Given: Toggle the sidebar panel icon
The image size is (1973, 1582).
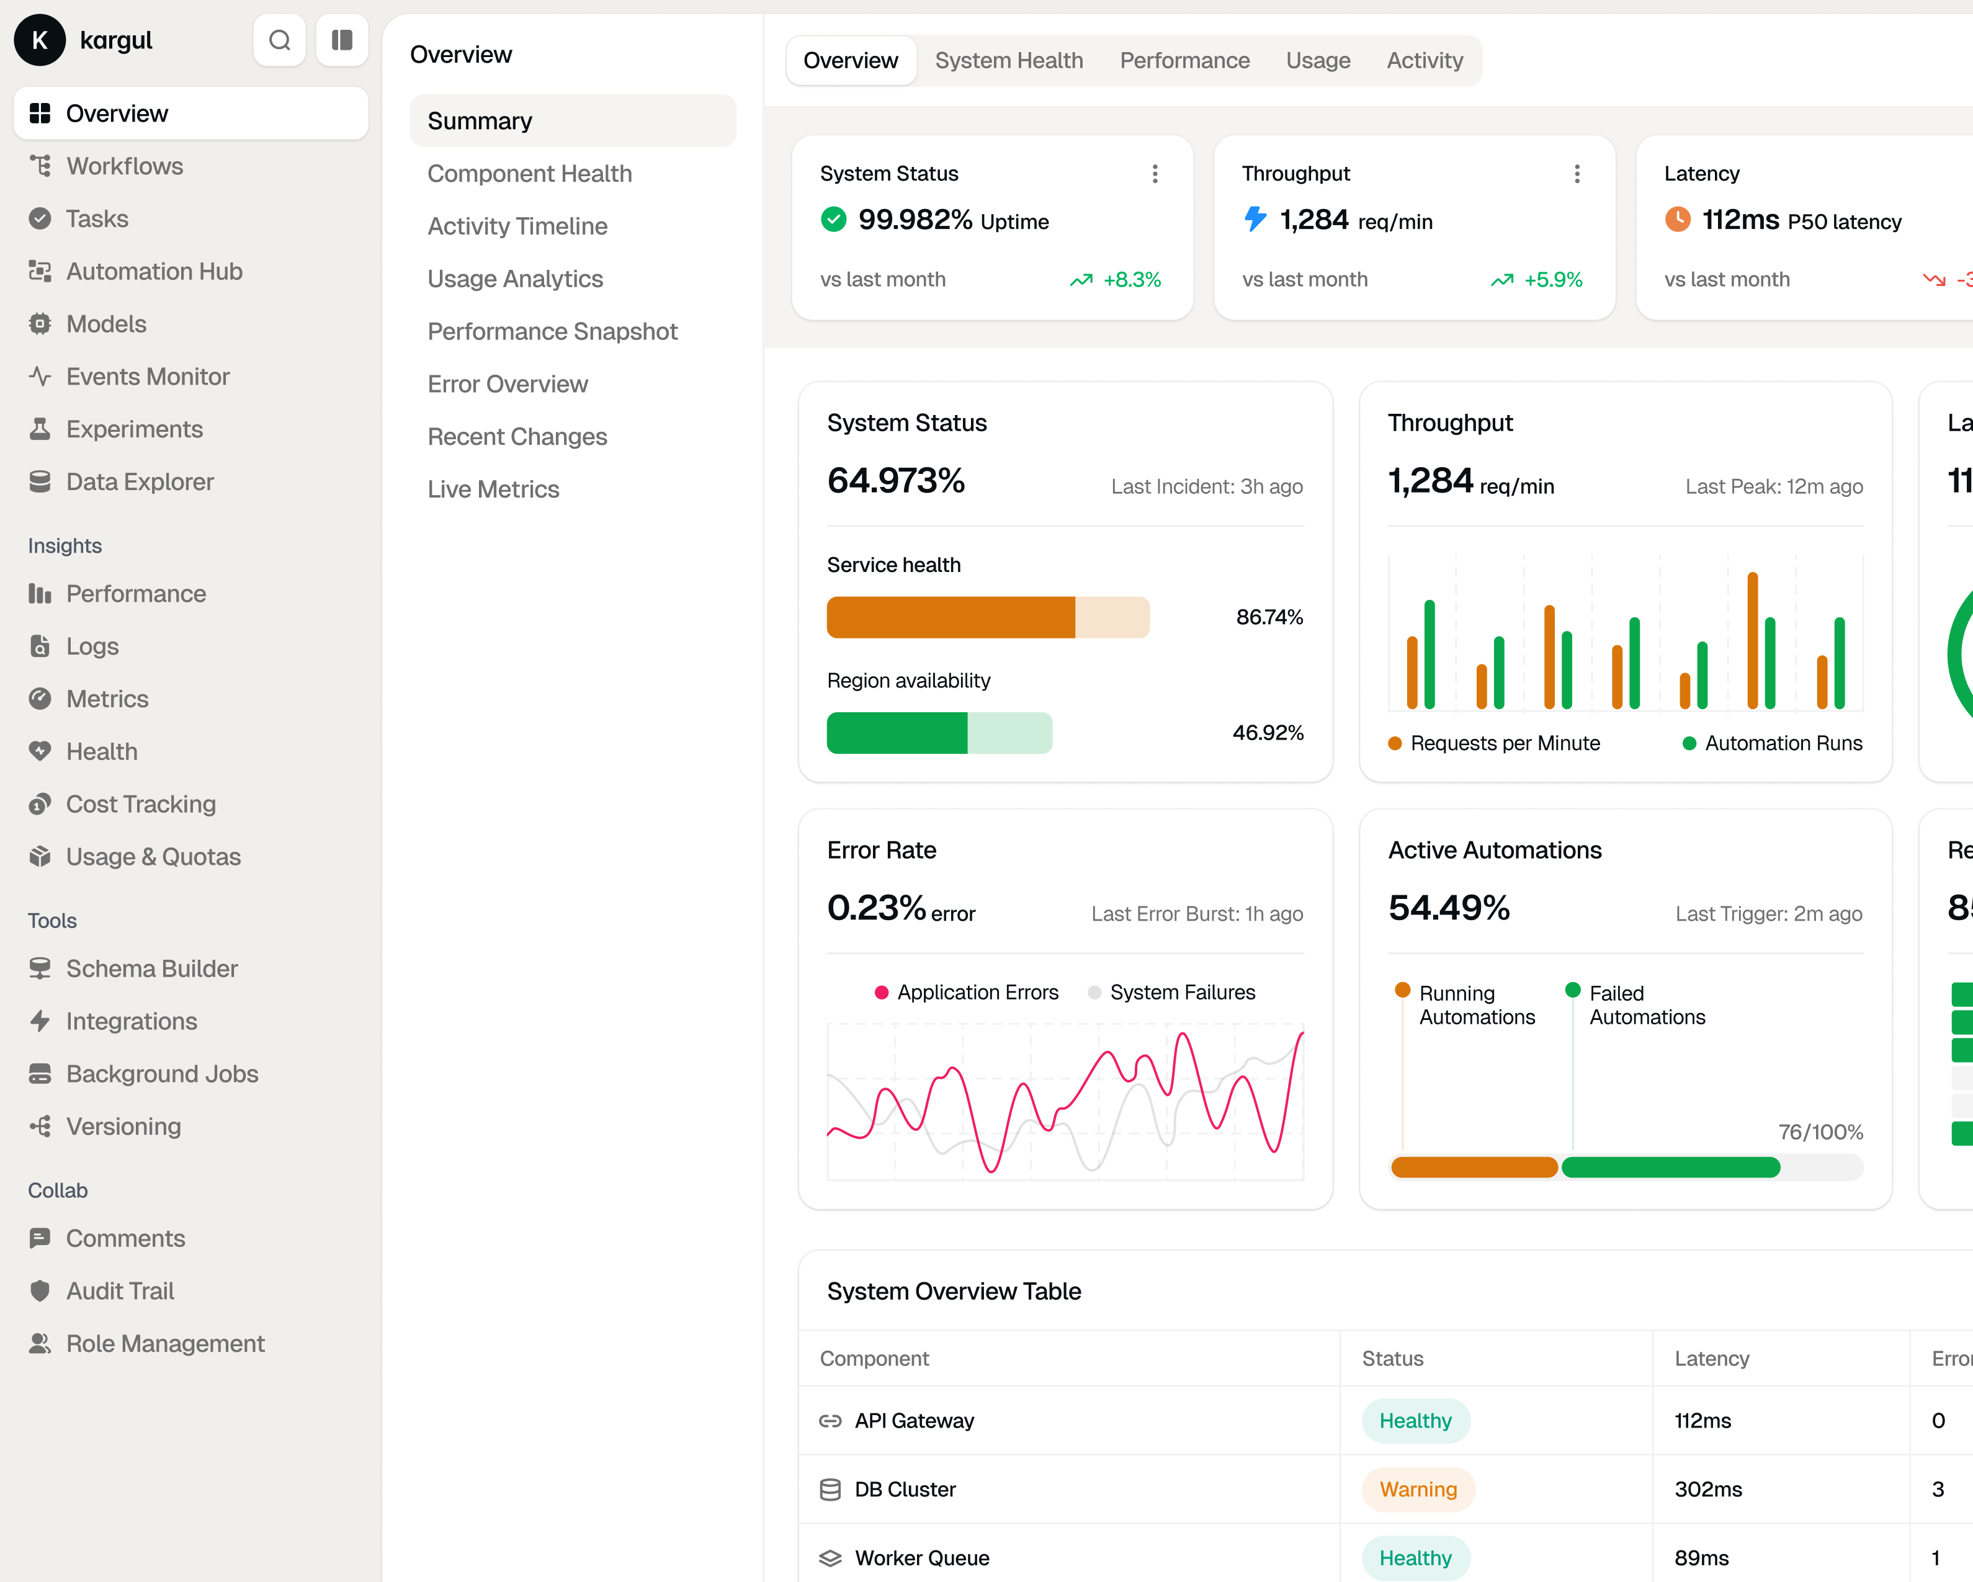Looking at the screenshot, I should click(x=342, y=40).
